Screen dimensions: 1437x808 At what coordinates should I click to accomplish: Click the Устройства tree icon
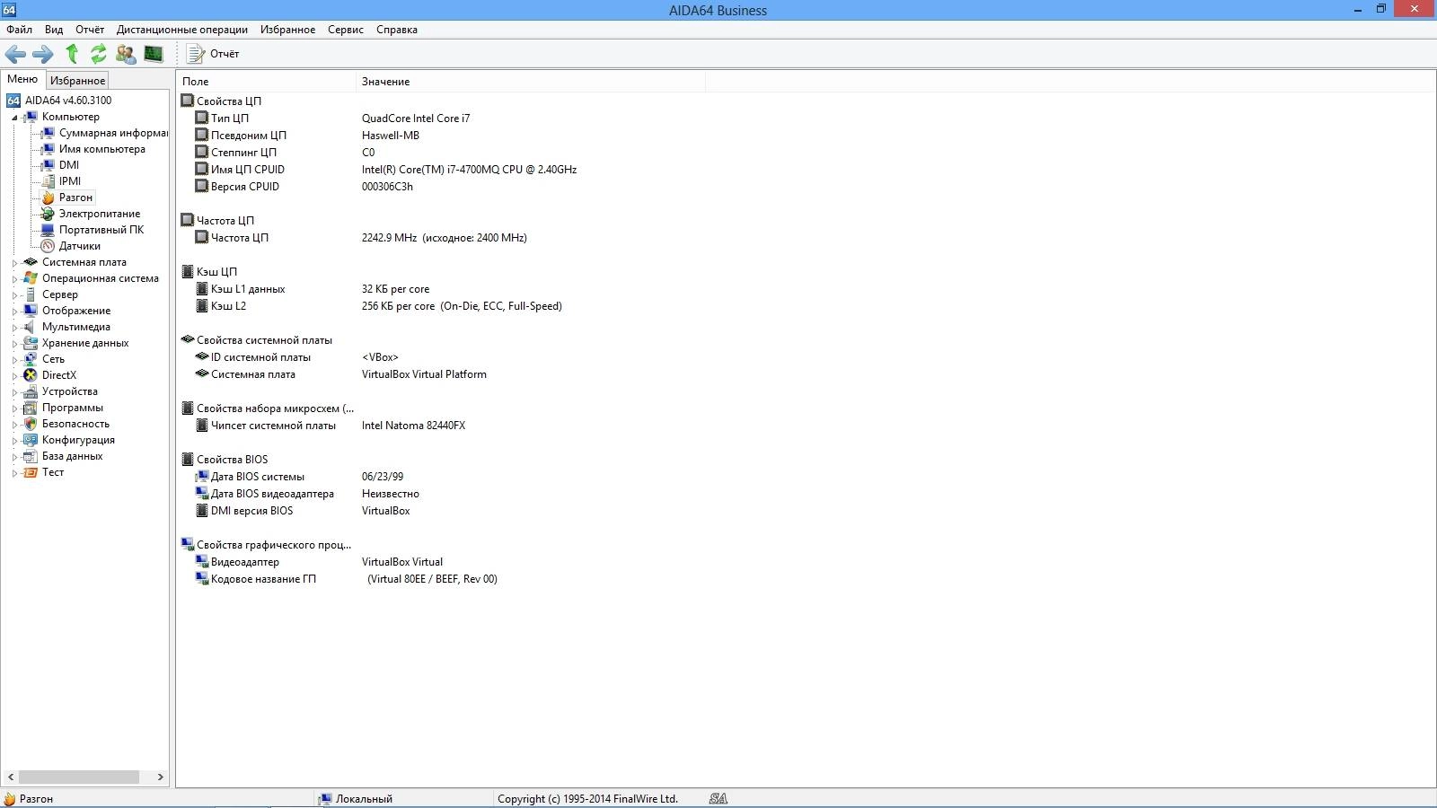[x=31, y=391]
